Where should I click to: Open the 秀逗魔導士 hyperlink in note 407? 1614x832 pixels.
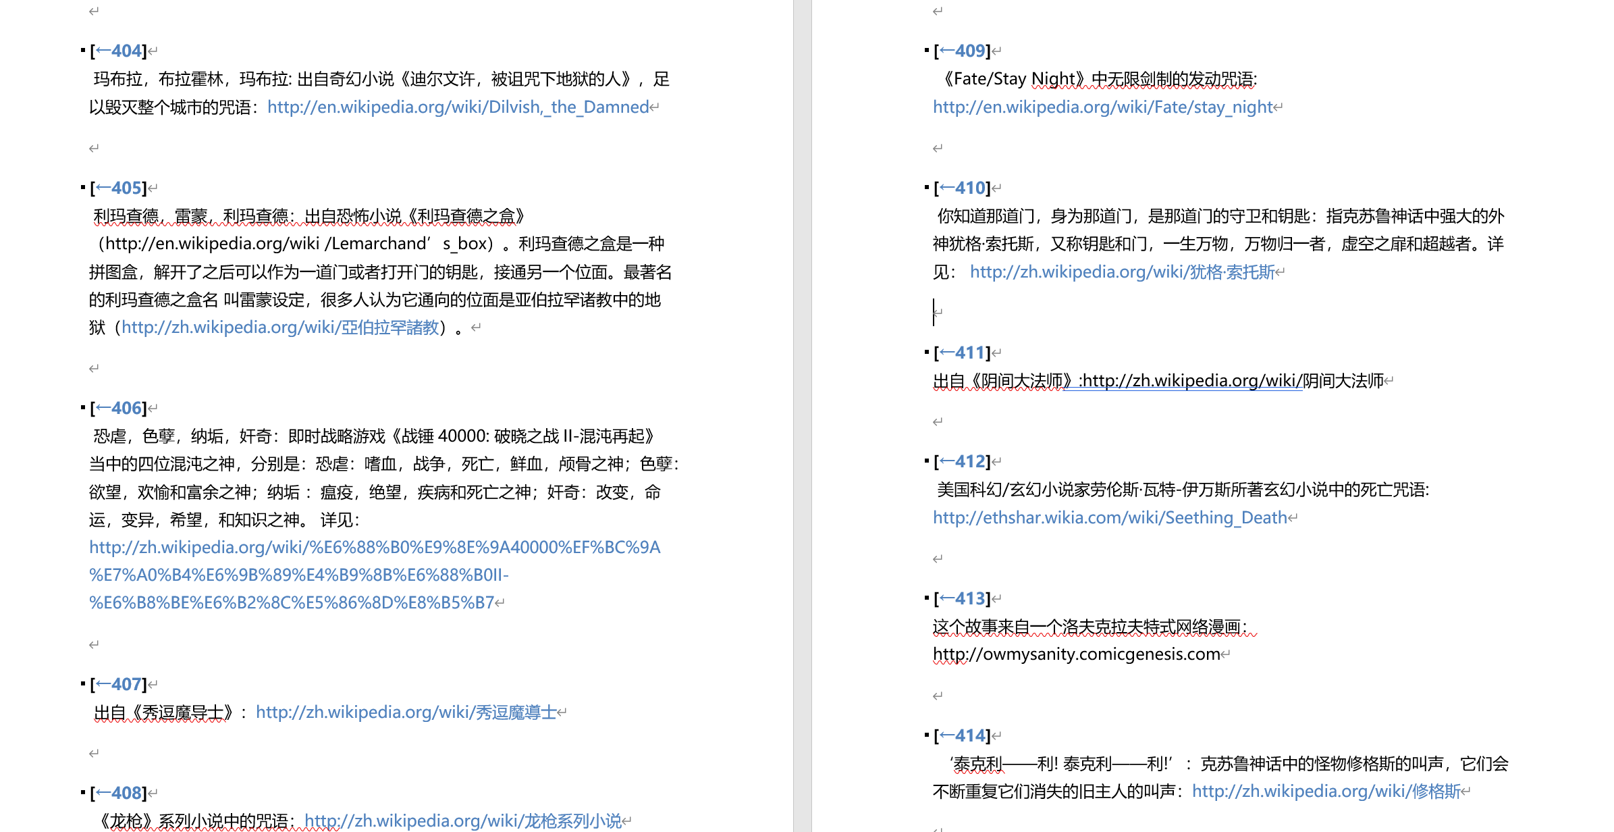[x=406, y=712]
